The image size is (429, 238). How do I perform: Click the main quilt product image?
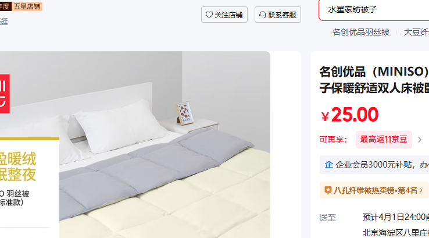135,145
